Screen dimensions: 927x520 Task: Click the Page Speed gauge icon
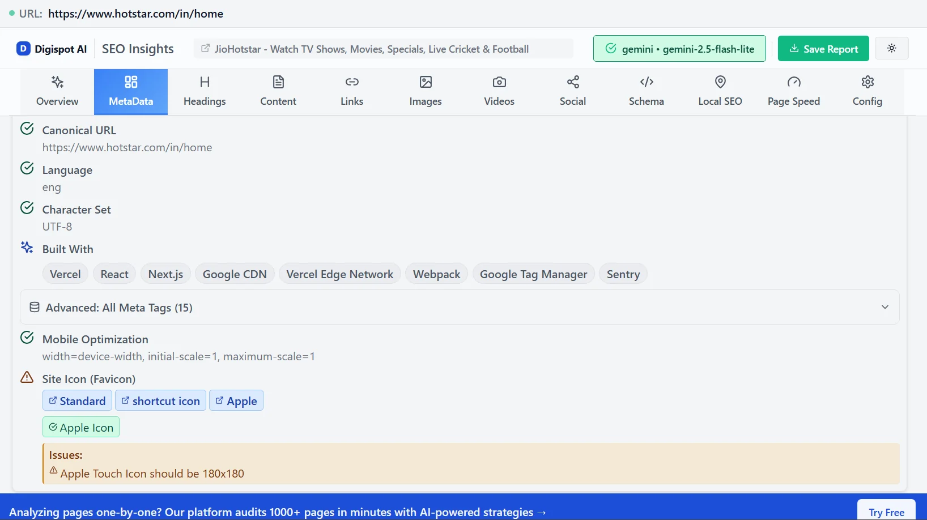[x=794, y=82]
